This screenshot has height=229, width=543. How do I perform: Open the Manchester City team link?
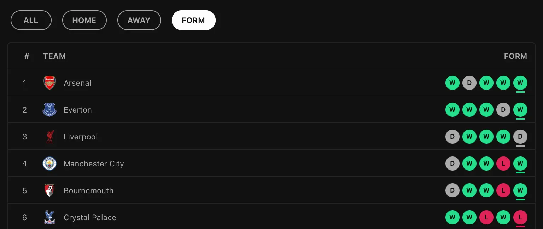pyautogui.click(x=94, y=164)
